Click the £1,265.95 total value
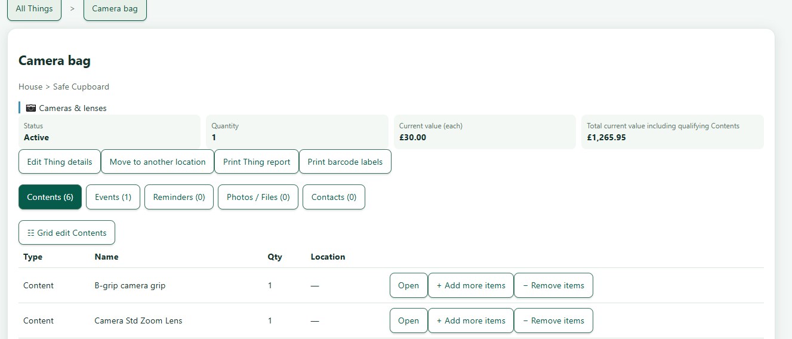 606,137
